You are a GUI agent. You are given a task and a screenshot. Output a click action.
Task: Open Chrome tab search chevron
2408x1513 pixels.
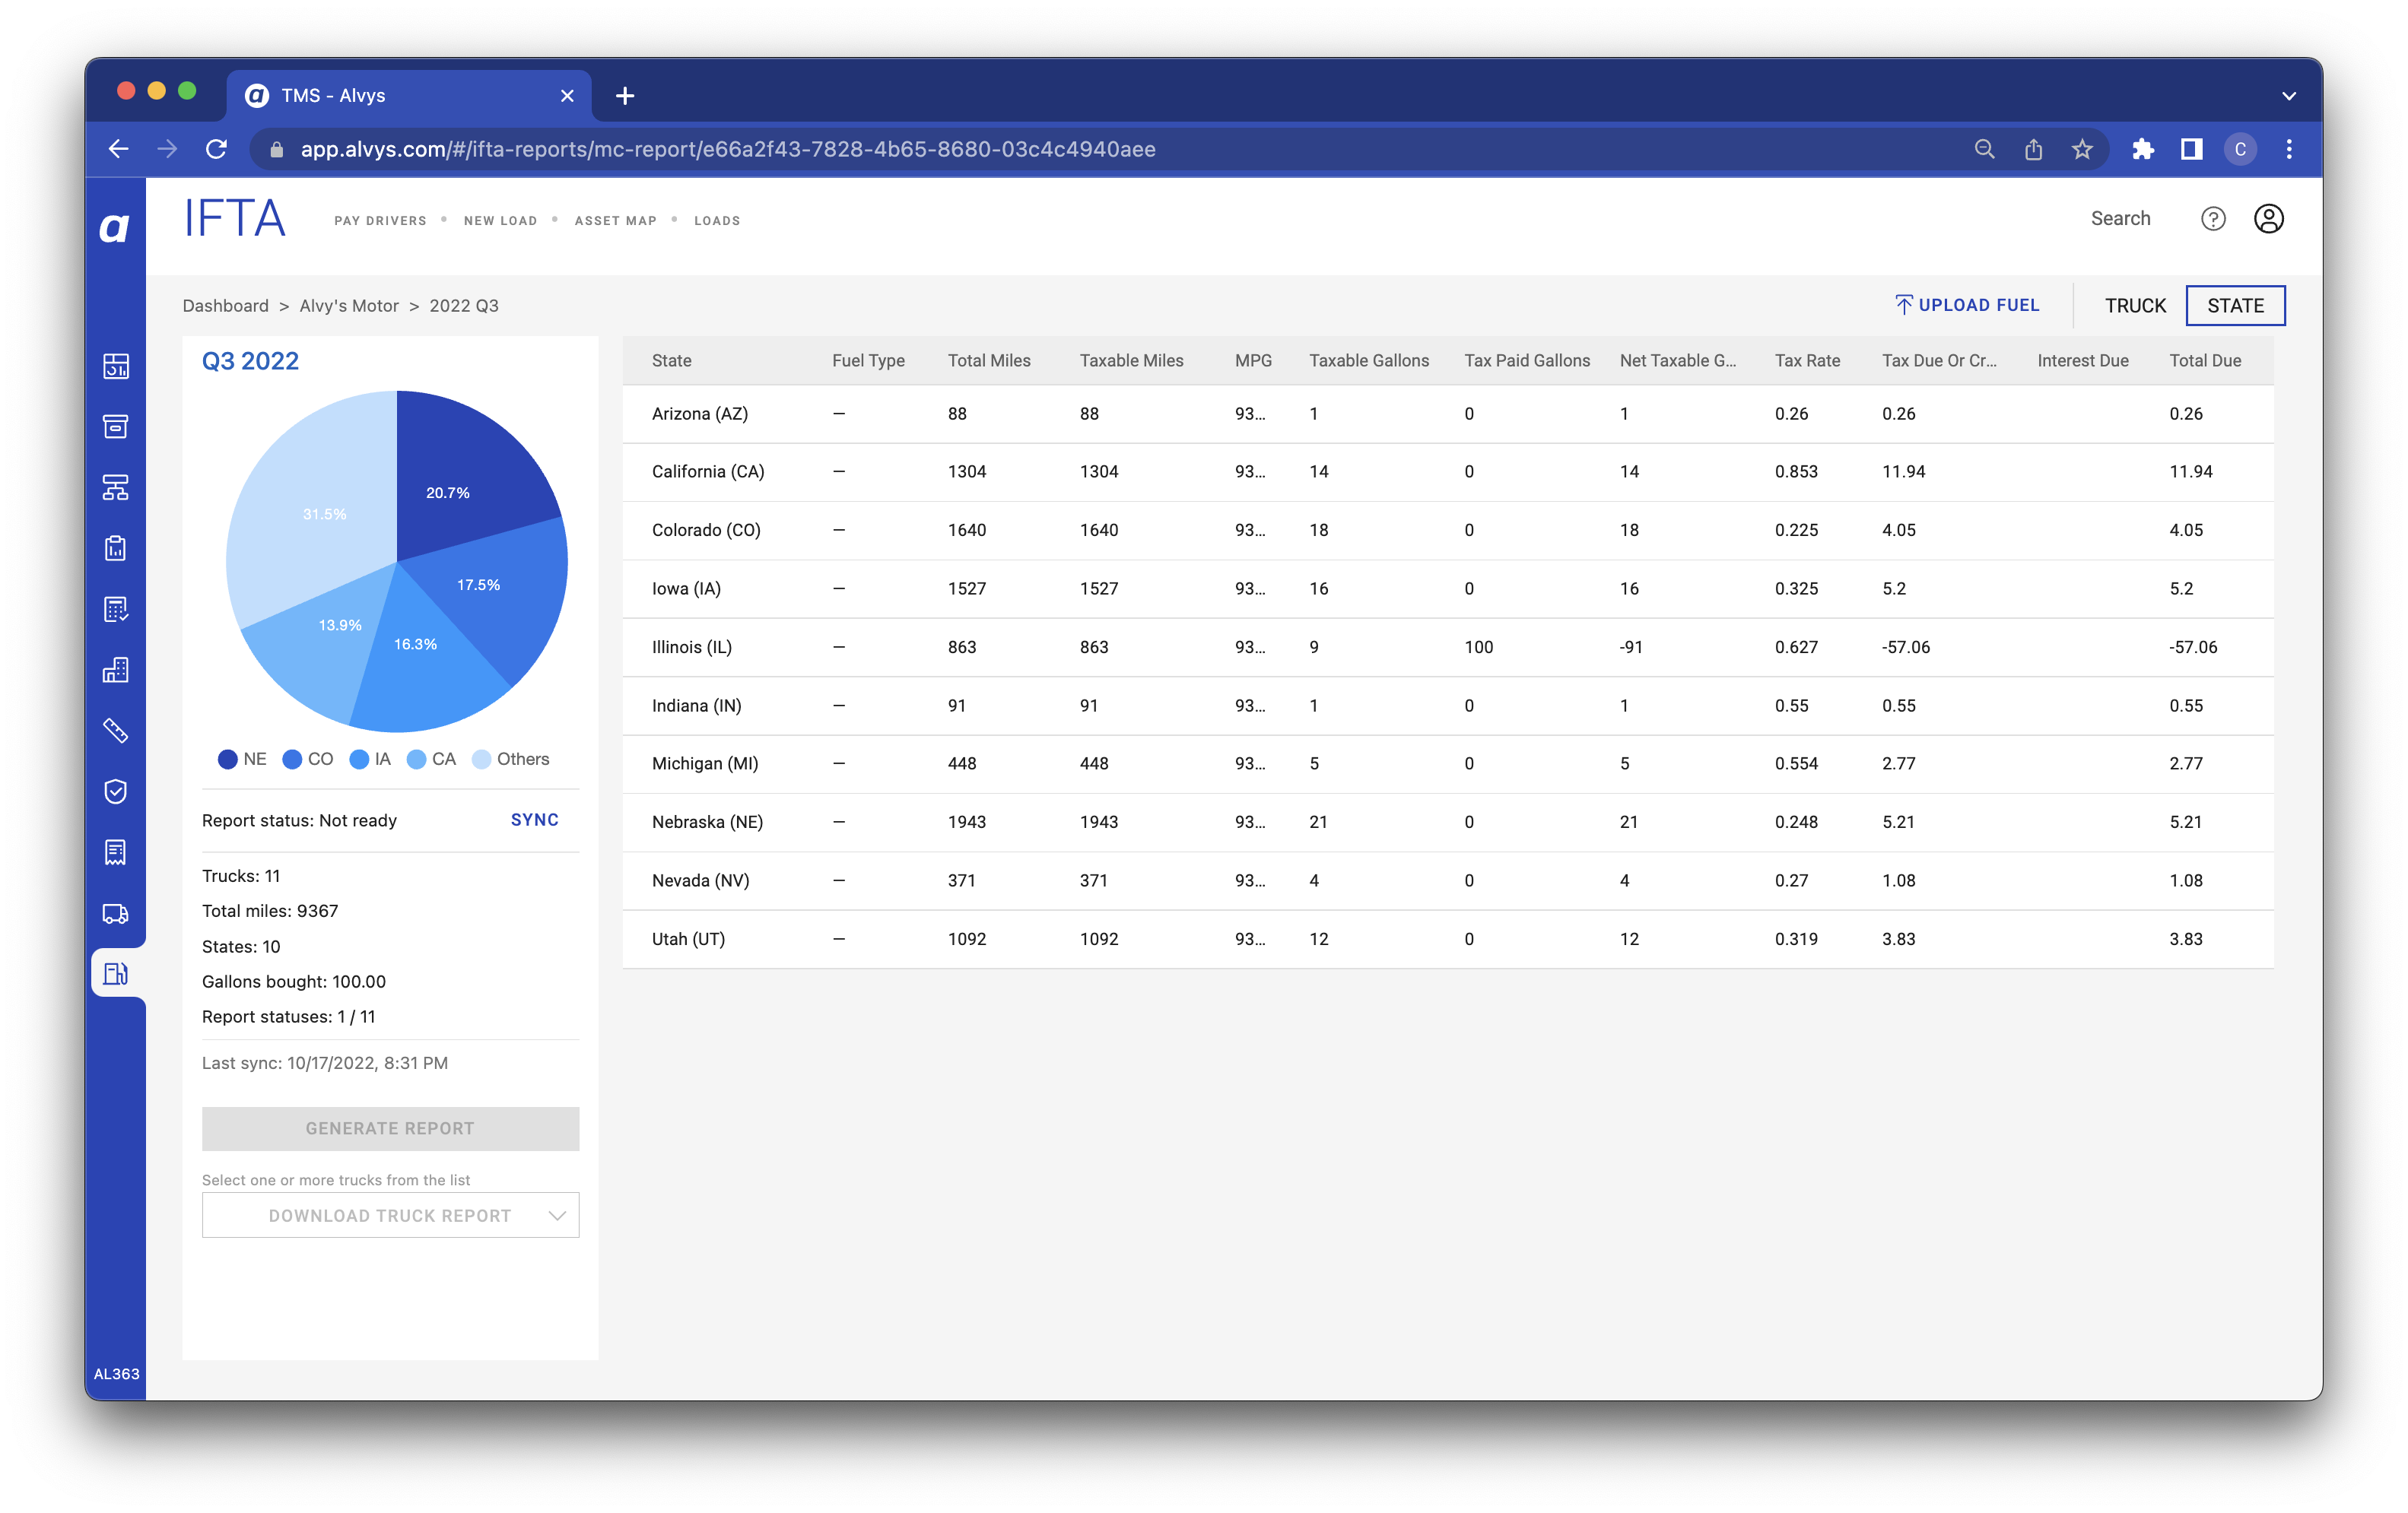(x=2288, y=96)
